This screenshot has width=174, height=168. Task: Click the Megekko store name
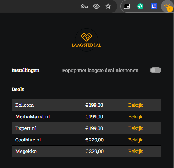tap(26, 152)
